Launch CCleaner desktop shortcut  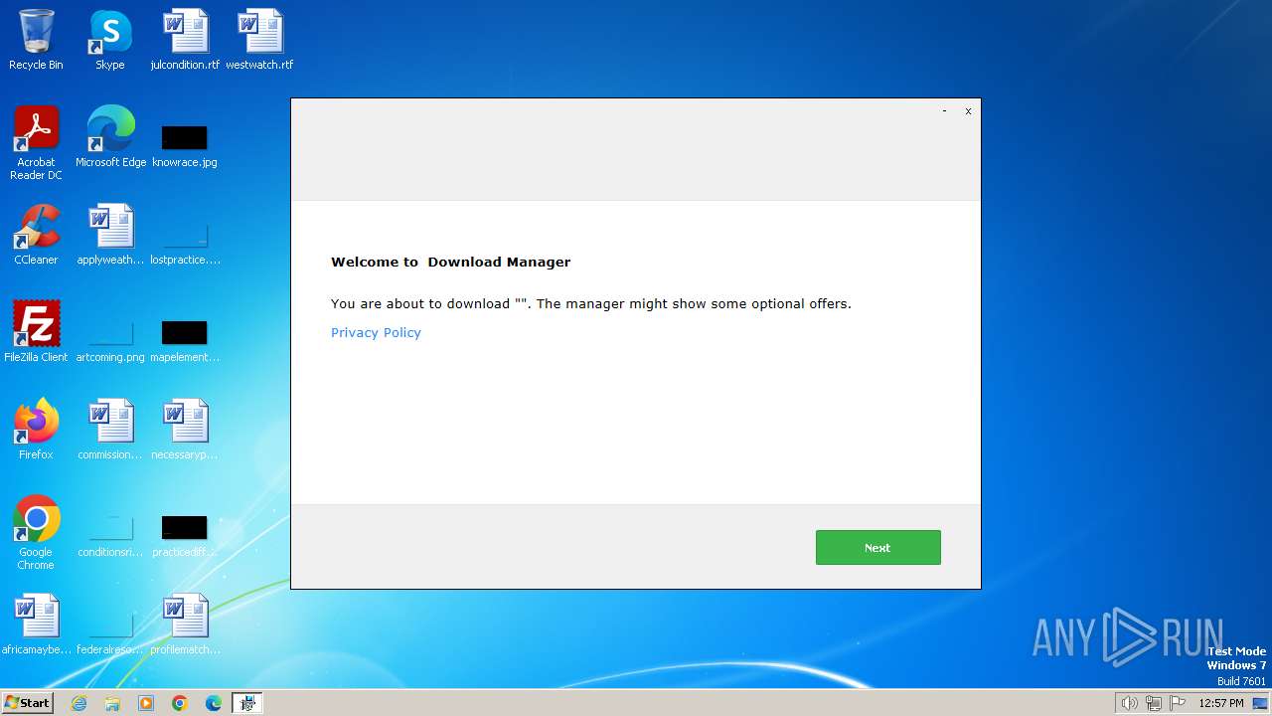[36, 235]
